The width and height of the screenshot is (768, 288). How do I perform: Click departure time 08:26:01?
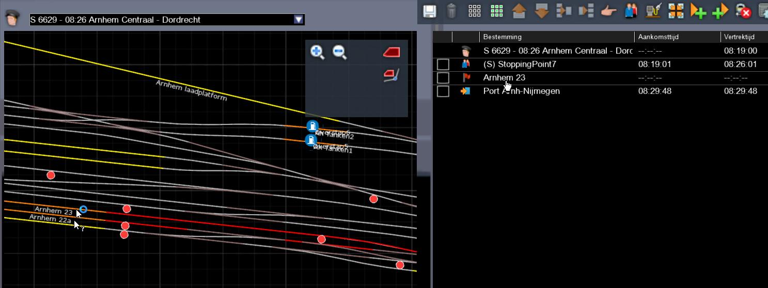click(740, 65)
